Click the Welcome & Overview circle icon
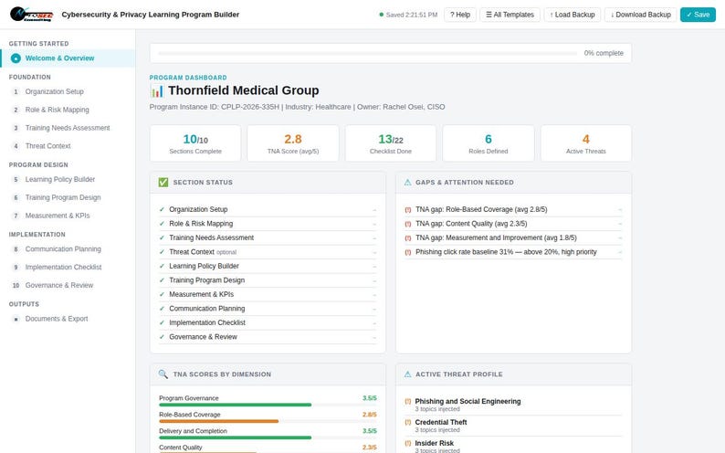The height and width of the screenshot is (453, 725). click(16, 58)
